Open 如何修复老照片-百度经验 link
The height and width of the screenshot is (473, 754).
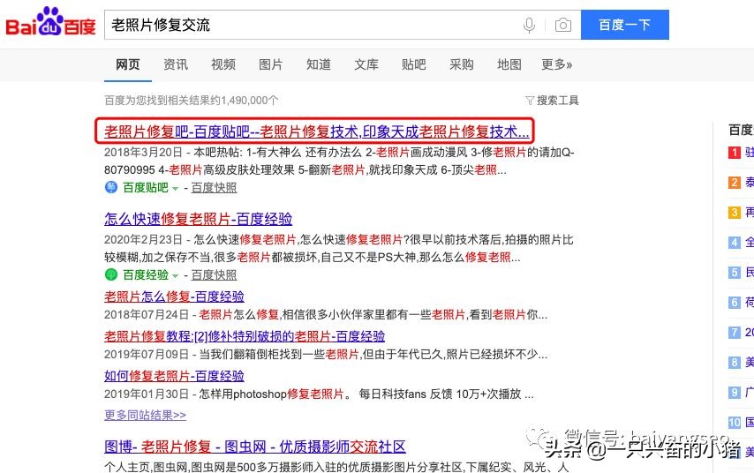pyautogui.click(x=174, y=375)
